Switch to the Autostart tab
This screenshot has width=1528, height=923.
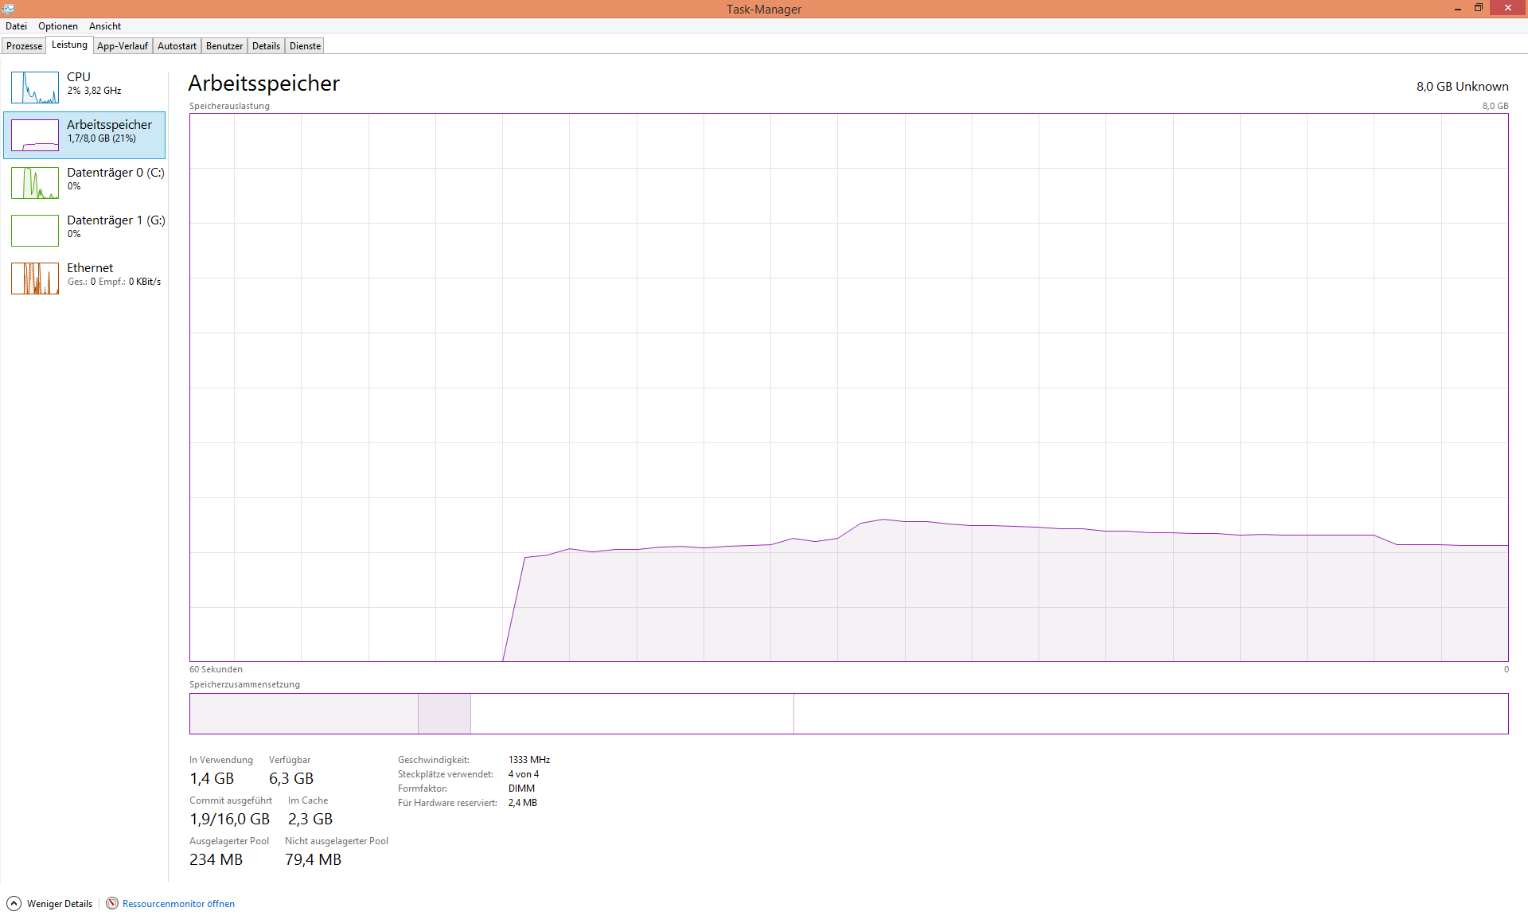[177, 46]
